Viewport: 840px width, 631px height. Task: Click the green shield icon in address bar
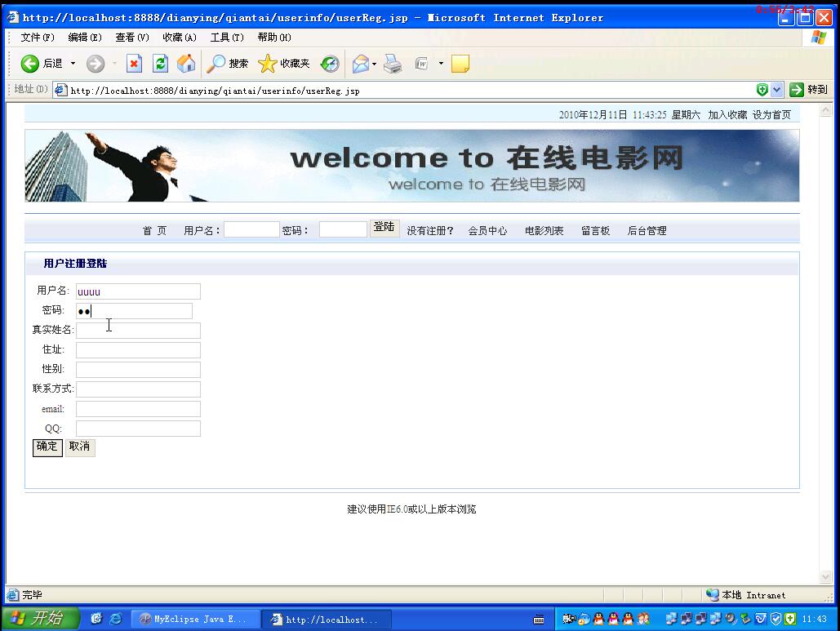click(x=762, y=90)
